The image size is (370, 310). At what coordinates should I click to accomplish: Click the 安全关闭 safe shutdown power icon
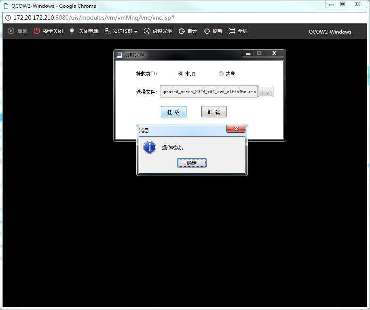click(x=37, y=31)
